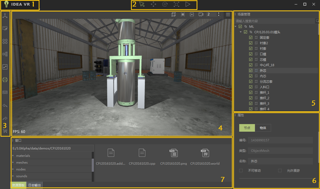
Task: Click the IDEA VR lightbulb logo
Action: pyautogui.click(x=7, y=4)
